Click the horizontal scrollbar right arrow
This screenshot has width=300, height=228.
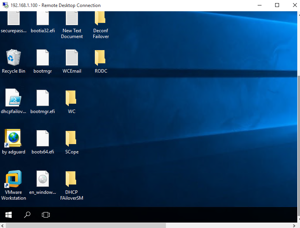pyautogui.click(x=294, y=226)
